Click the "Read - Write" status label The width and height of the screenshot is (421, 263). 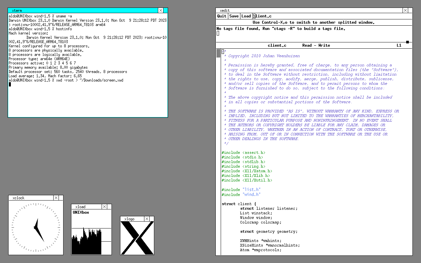coord(316,45)
